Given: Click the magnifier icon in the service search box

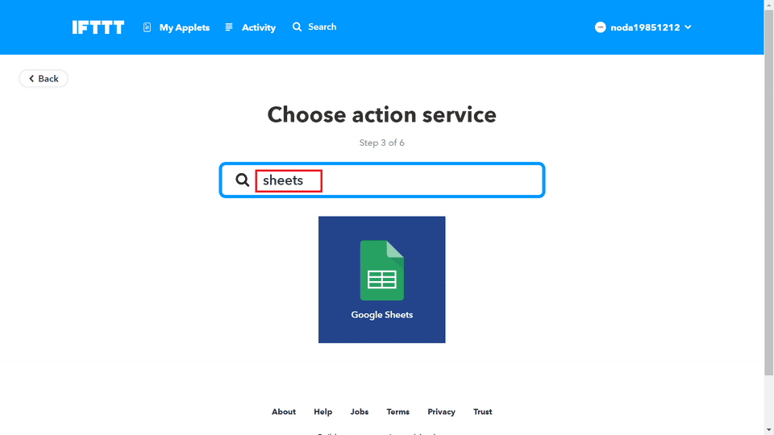Looking at the screenshot, I should coord(242,180).
